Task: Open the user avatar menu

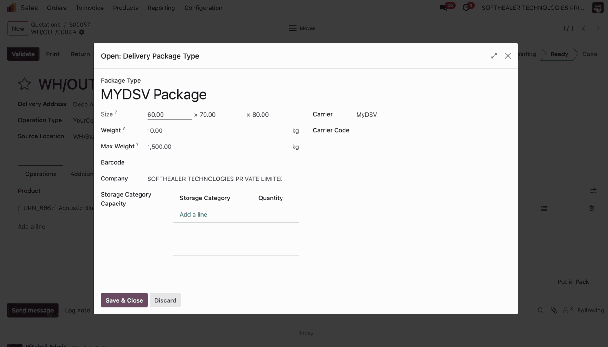Action: (x=598, y=8)
